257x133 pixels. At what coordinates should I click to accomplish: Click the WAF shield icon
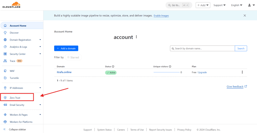pyautogui.click(x=5, y=71)
